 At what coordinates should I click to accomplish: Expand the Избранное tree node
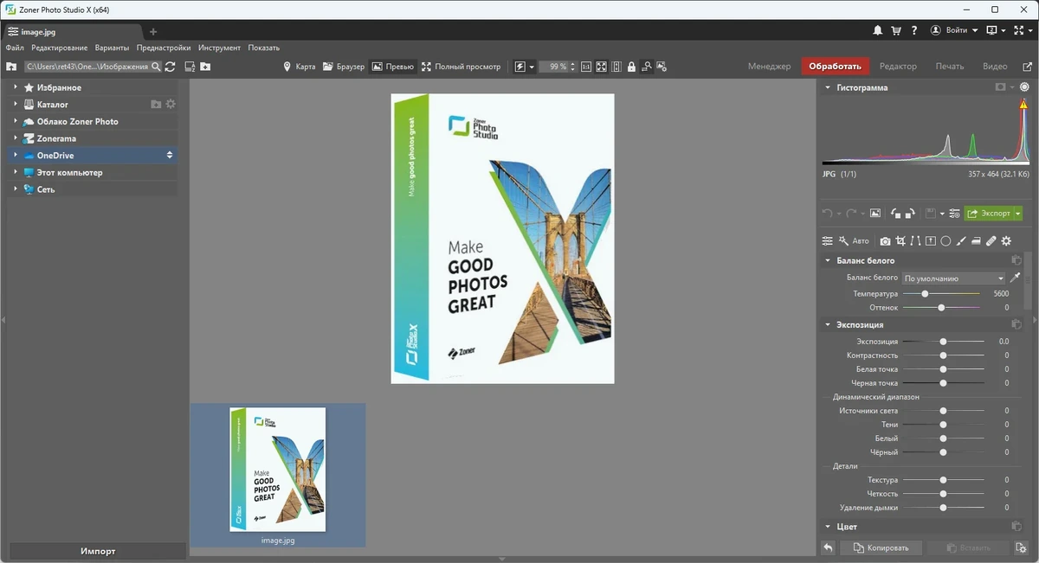[15, 87]
